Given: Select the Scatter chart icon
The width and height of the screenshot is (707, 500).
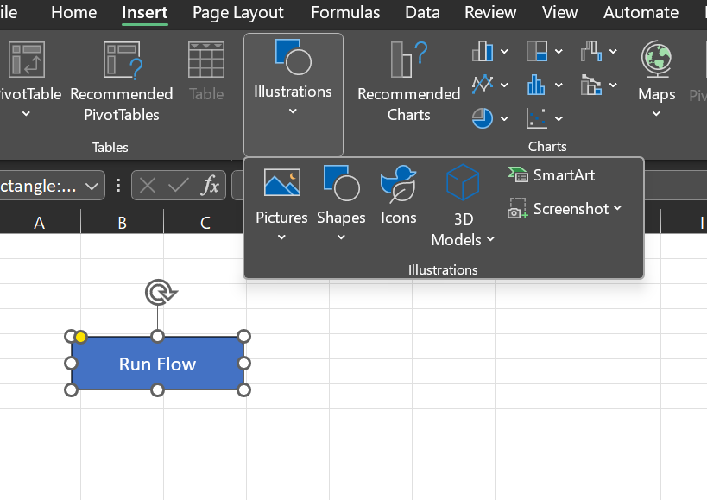Looking at the screenshot, I should [x=537, y=117].
